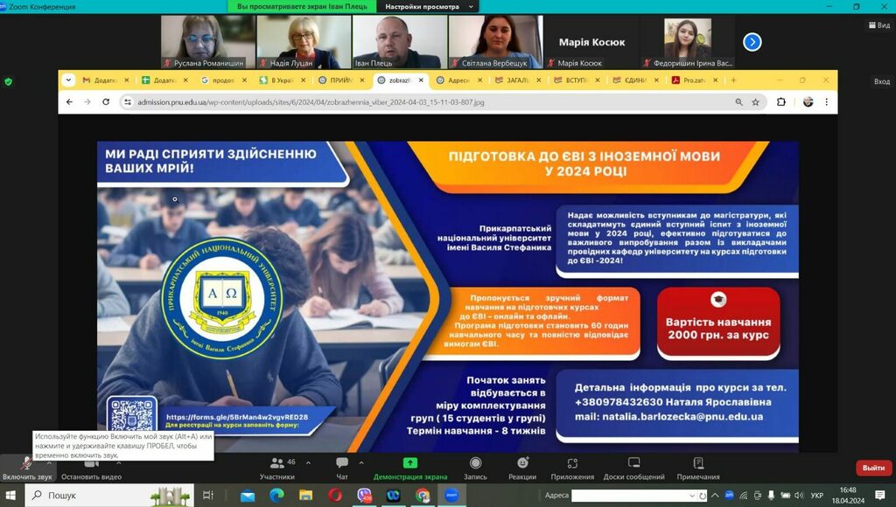Unmute with the Включить звук microphone button
The height and width of the screenshot is (507, 896).
coord(26,468)
